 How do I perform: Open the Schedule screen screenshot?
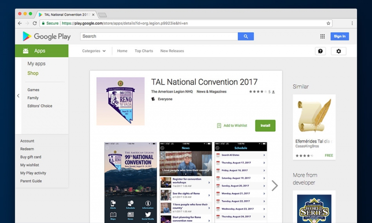coord(240,182)
